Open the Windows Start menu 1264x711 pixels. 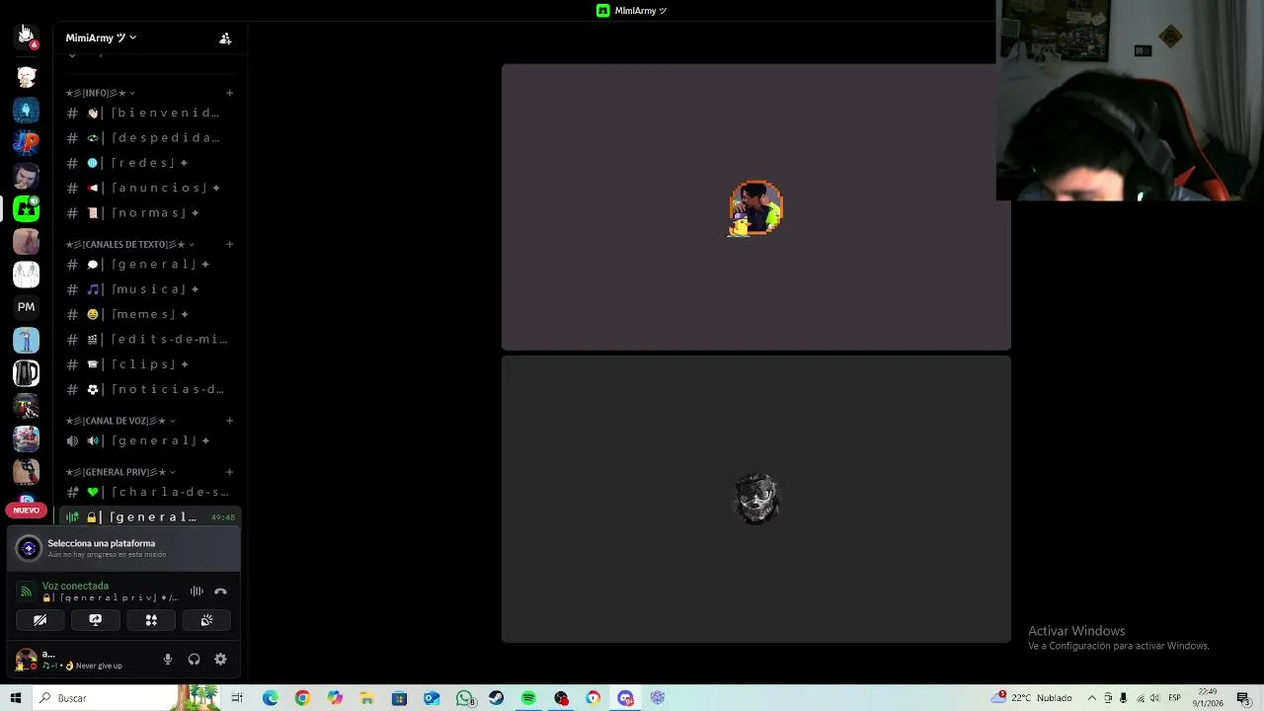[16, 698]
